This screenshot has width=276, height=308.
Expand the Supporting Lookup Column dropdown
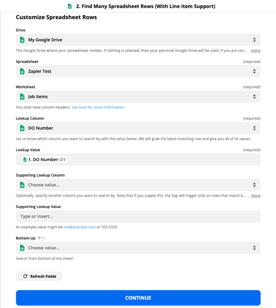click(138, 185)
